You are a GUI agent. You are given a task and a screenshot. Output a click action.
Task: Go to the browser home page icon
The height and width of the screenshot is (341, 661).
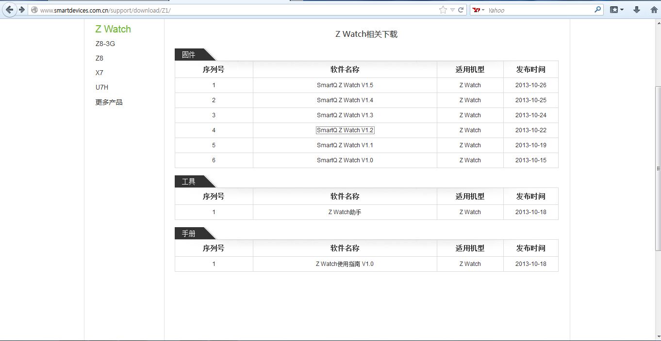pyautogui.click(x=654, y=10)
